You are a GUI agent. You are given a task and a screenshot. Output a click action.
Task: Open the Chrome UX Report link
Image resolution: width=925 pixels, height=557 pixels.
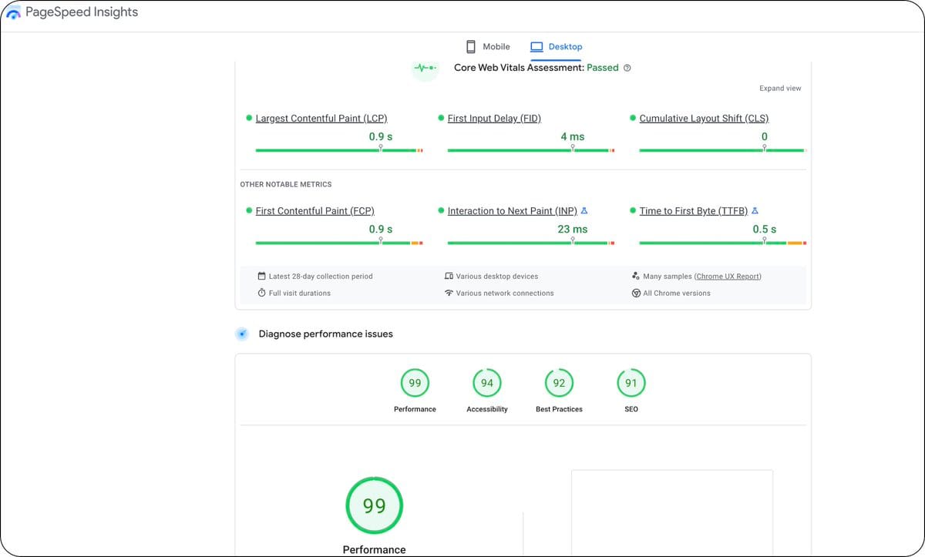(x=728, y=276)
